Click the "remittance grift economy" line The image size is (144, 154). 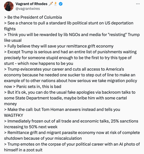coord(59,46)
